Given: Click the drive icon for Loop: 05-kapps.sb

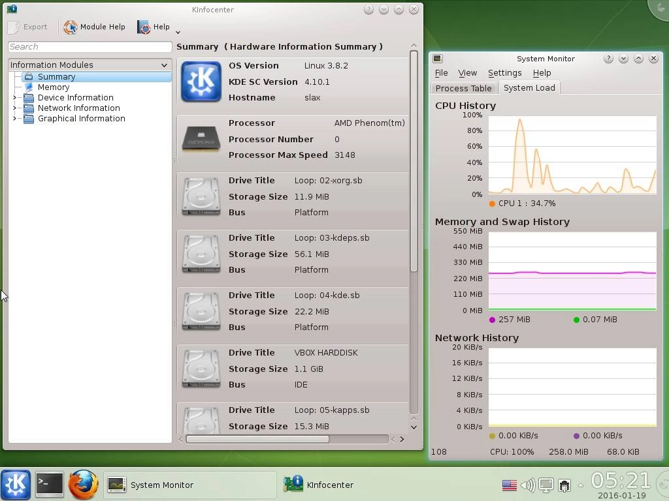Looking at the screenshot, I should pyautogui.click(x=201, y=421).
